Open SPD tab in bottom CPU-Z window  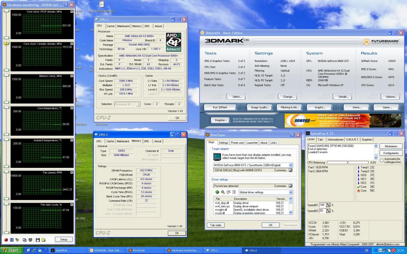[x=146, y=141]
